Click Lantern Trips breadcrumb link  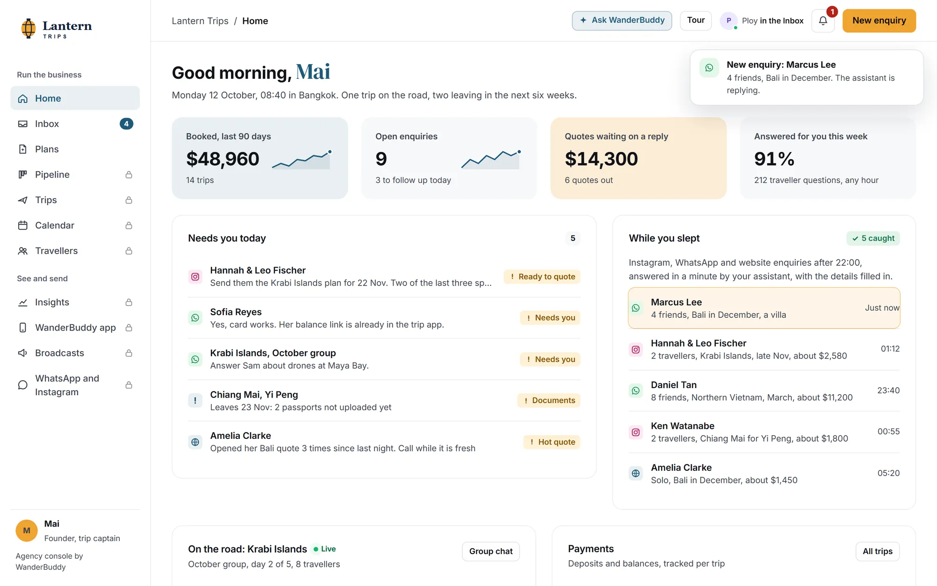point(200,21)
